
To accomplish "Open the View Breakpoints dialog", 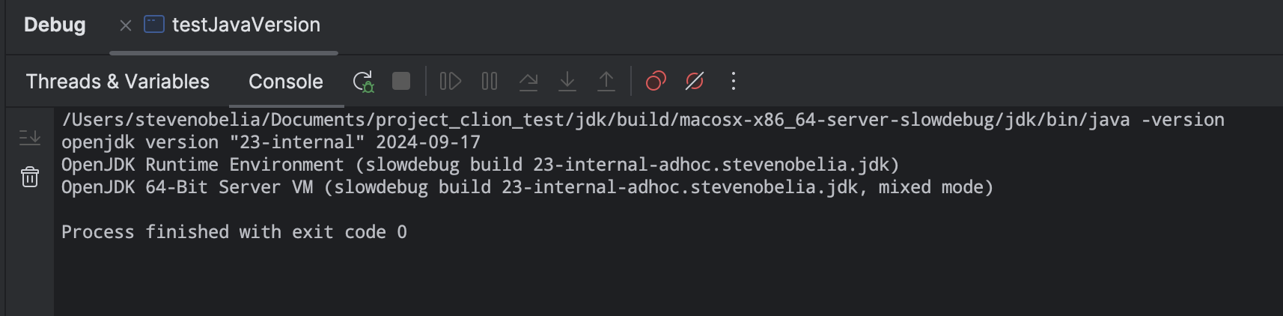I will point(656,81).
